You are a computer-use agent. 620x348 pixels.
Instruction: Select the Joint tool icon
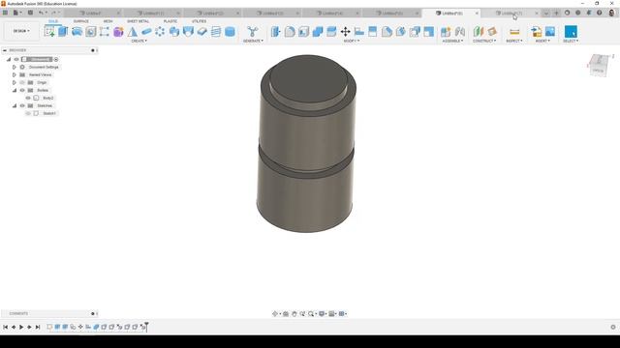[459, 32]
